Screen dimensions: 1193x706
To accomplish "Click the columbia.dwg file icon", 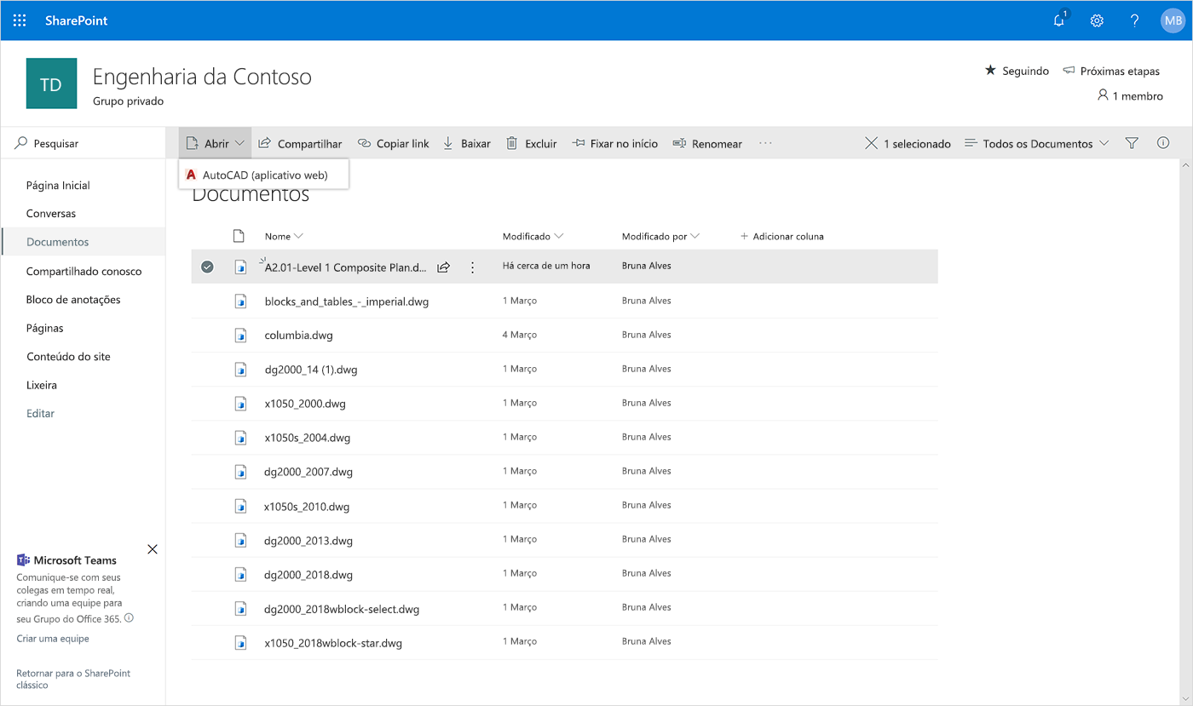I will coord(240,335).
